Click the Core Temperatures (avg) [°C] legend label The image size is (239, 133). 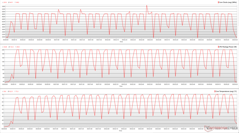226,91
